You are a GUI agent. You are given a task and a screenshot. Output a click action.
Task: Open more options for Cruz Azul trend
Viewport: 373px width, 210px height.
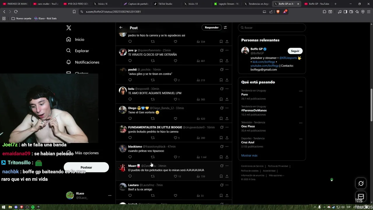pos(301,139)
